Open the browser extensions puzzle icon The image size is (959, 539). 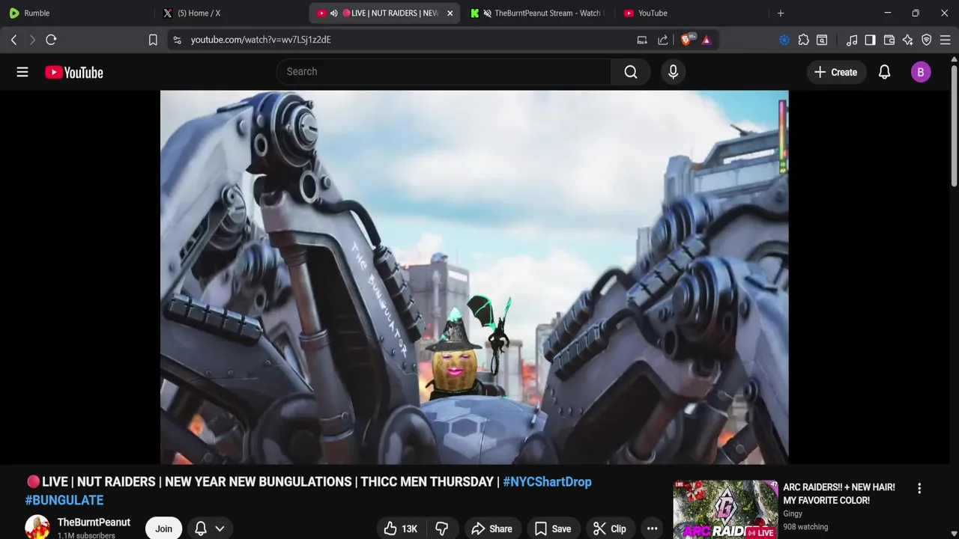[x=803, y=40]
